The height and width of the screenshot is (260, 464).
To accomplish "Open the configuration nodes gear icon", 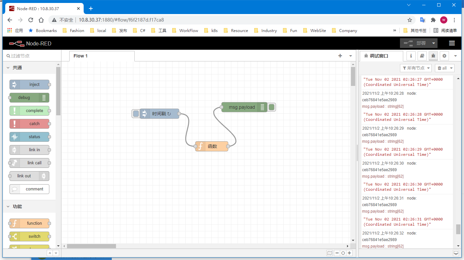I will (x=444, y=56).
